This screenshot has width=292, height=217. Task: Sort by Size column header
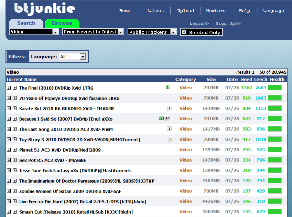point(211,80)
